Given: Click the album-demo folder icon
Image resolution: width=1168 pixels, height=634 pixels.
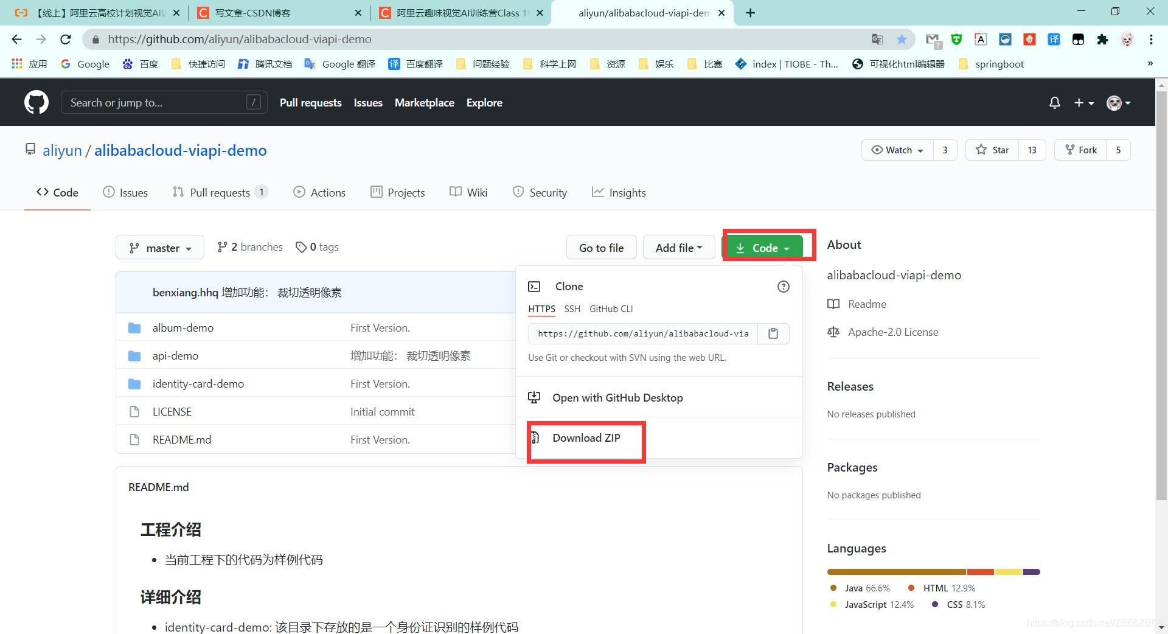Looking at the screenshot, I should 134,328.
